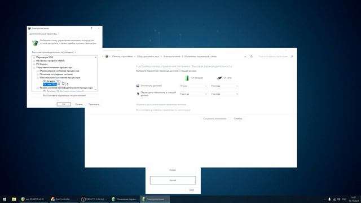The image size is (361, 203).
Task: Click Сохранить изменения button
Action: tap(214, 118)
